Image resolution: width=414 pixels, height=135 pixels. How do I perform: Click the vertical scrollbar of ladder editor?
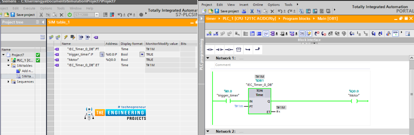[x=411, y=94]
